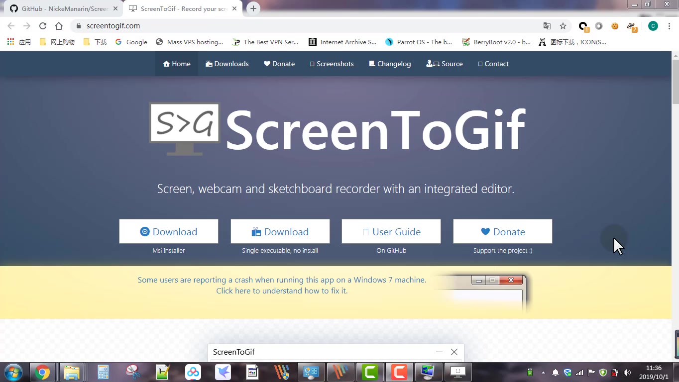Open the ScreenToGif monitor taskbar icon
This screenshot has width=679, height=382.
457,372
